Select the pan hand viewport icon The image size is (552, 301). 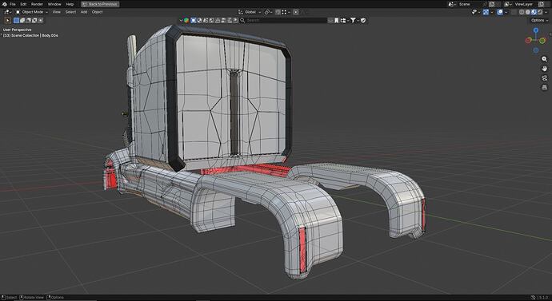[544, 69]
